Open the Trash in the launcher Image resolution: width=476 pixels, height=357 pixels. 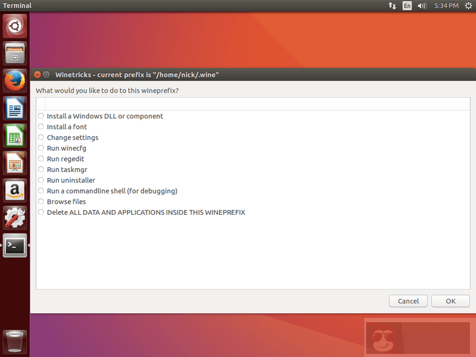15,342
